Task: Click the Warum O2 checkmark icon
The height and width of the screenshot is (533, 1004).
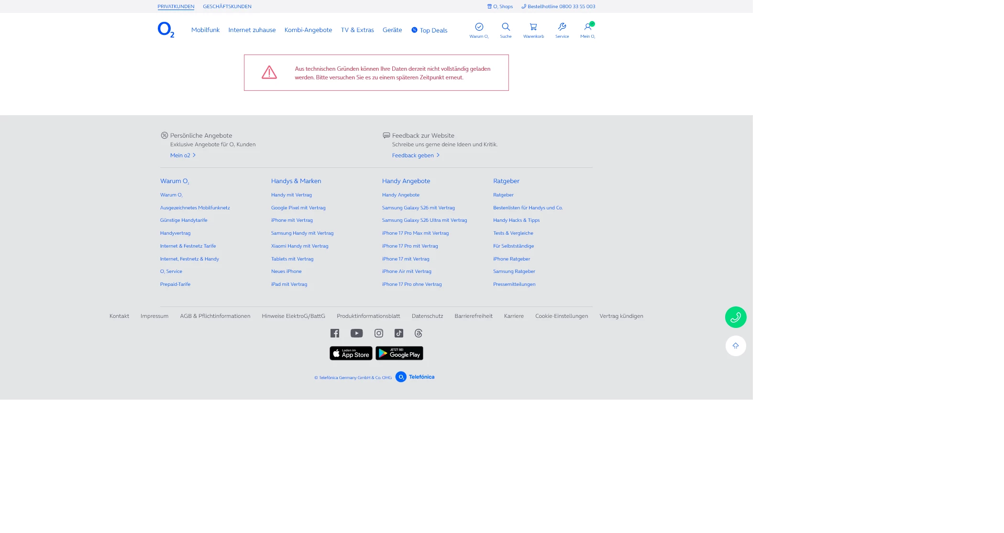Action: [479, 27]
